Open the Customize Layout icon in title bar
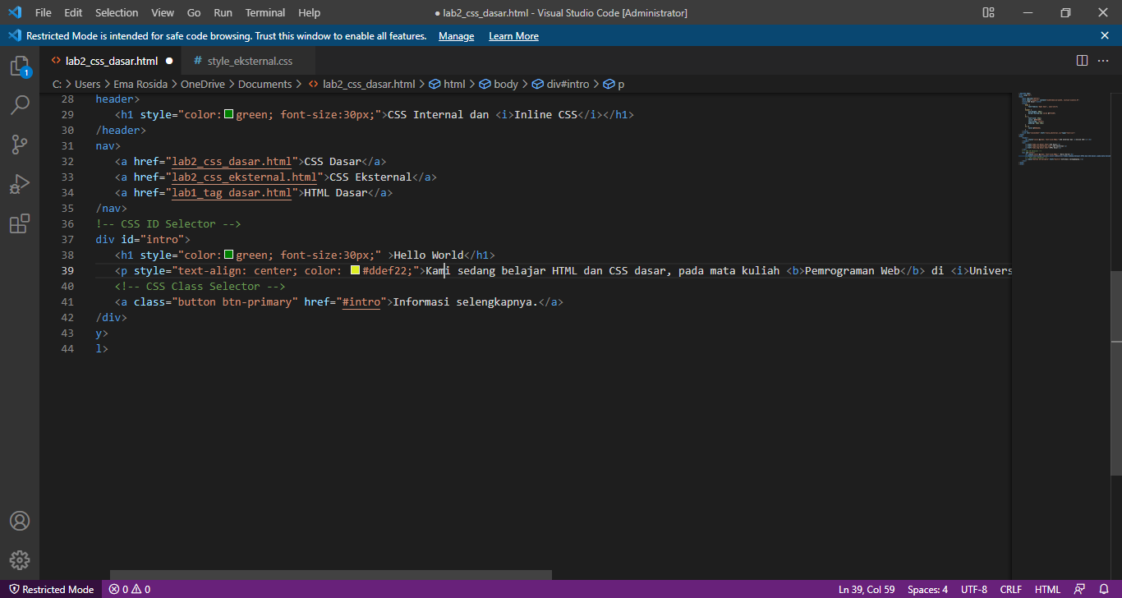The width and height of the screenshot is (1122, 598). 988,12
